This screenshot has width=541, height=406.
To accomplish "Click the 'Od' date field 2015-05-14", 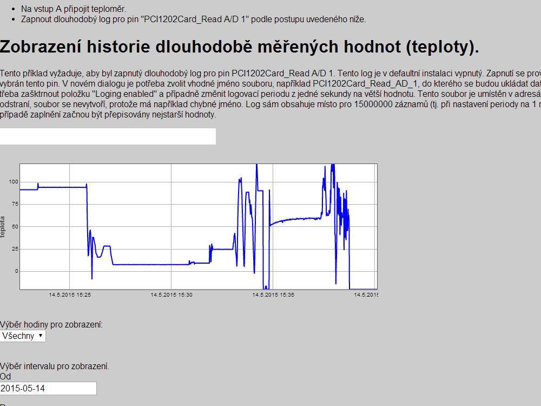I will tap(48, 388).
